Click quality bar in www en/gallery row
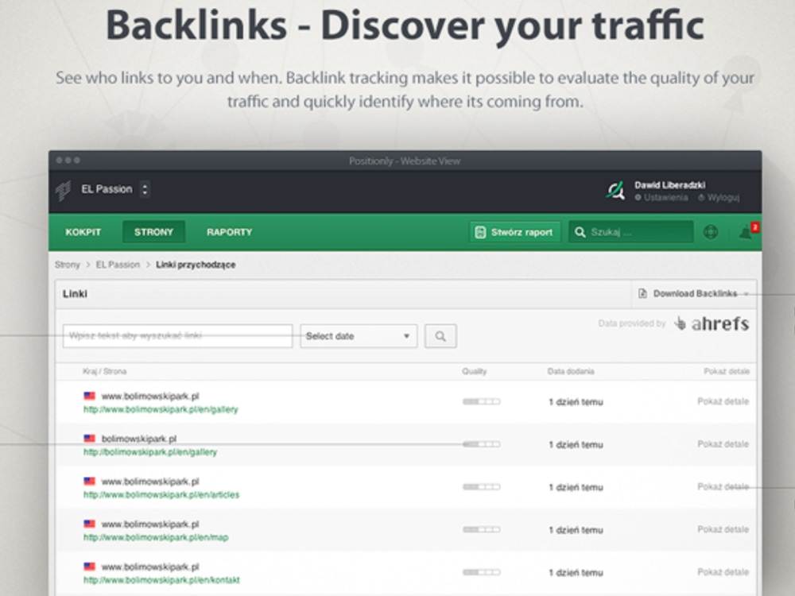Viewport: 795px width, 596px height. tap(481, 402)
